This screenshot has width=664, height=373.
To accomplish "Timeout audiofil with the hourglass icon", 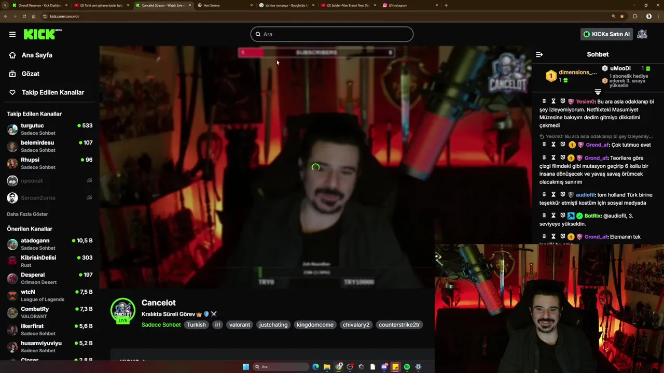I will click(554, 195).
